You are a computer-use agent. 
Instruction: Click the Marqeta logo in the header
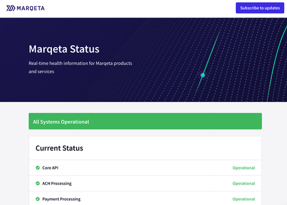click(25, 8)
